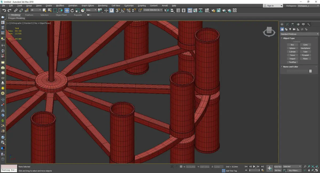
Task: Activate the Select and Scale tool
Action: tap(77, 10)
